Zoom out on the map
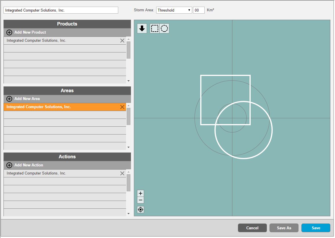Screen dimensions: 335x238 tap(140, 200)
